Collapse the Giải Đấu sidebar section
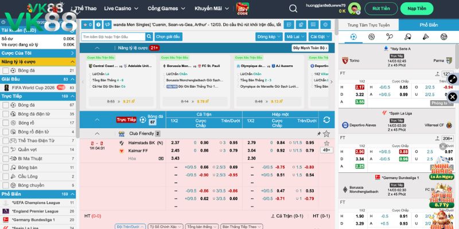The height and width of the screenshot is (229, 459). click(73, 79)
